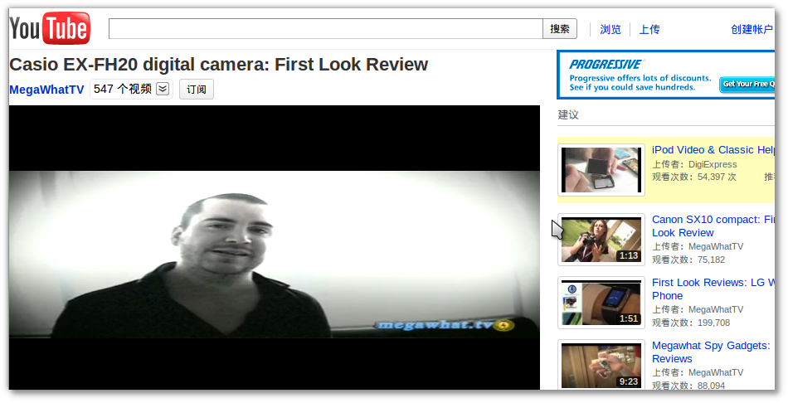Click the 建议 suggestions heading
Image resolution: width=788 pixels, height=403 pixels.
(568, 114)
